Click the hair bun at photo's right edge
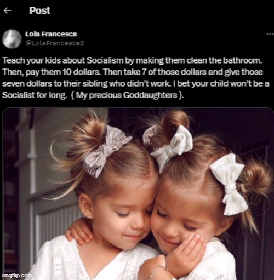274x280 pixels. point(256,180)
